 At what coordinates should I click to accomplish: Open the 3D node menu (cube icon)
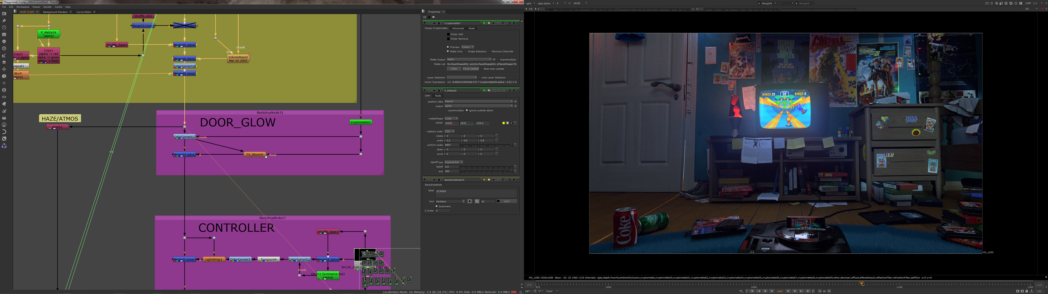pyautogui.click(x=4, y=76)
